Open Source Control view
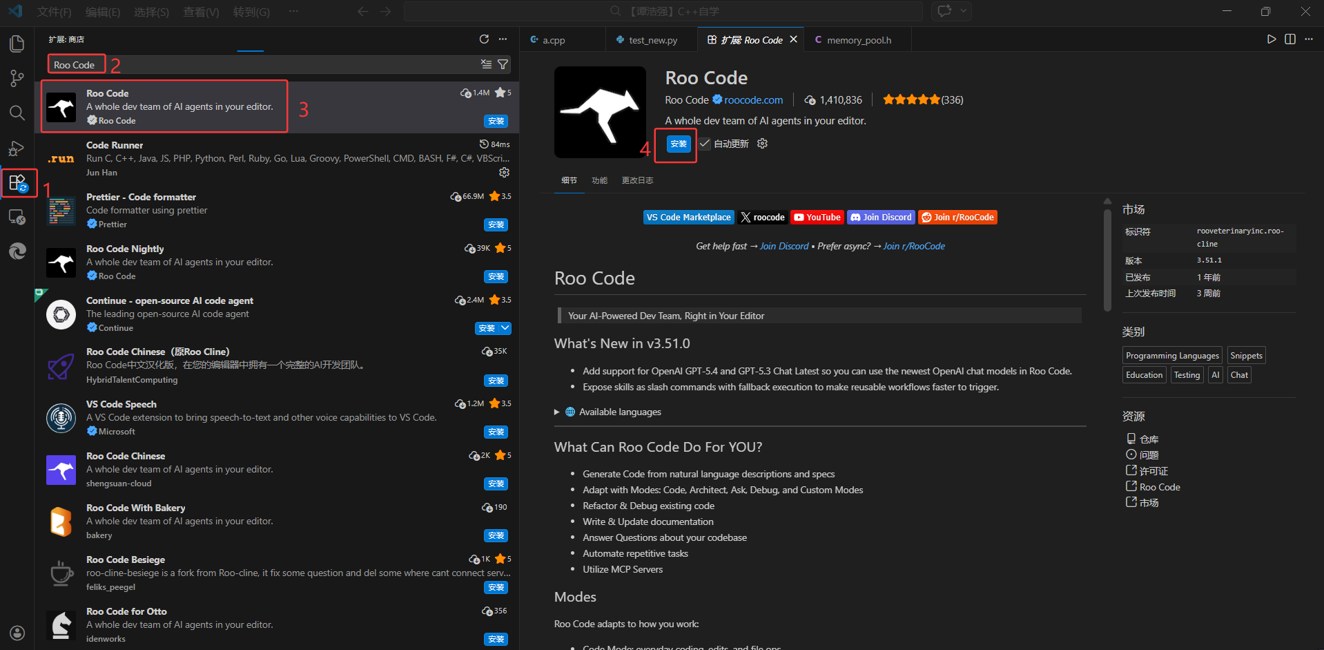This screenshot has height=650, width=1324. pyautogui.click(x=17, y=78)
